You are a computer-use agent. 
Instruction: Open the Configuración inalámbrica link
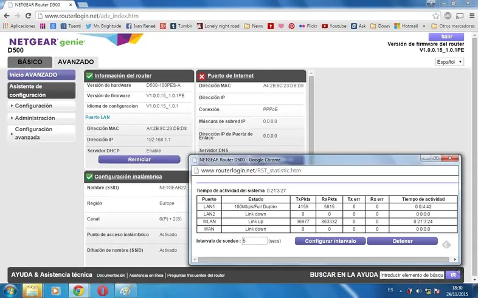(x=128, y=177)
